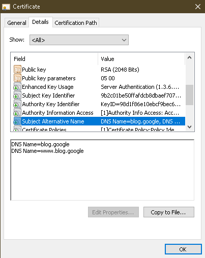Select the Details tab
The image size is (205, 258).
tap(40, 22)
